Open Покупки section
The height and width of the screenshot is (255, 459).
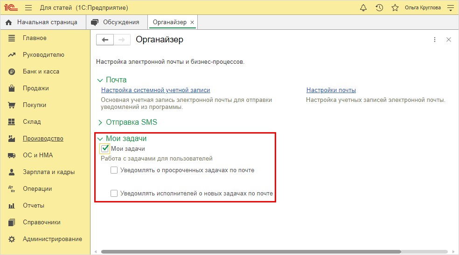click(35, 105)
